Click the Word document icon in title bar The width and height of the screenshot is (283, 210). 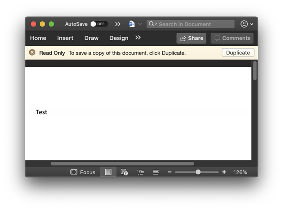click(x=132, y=24)
